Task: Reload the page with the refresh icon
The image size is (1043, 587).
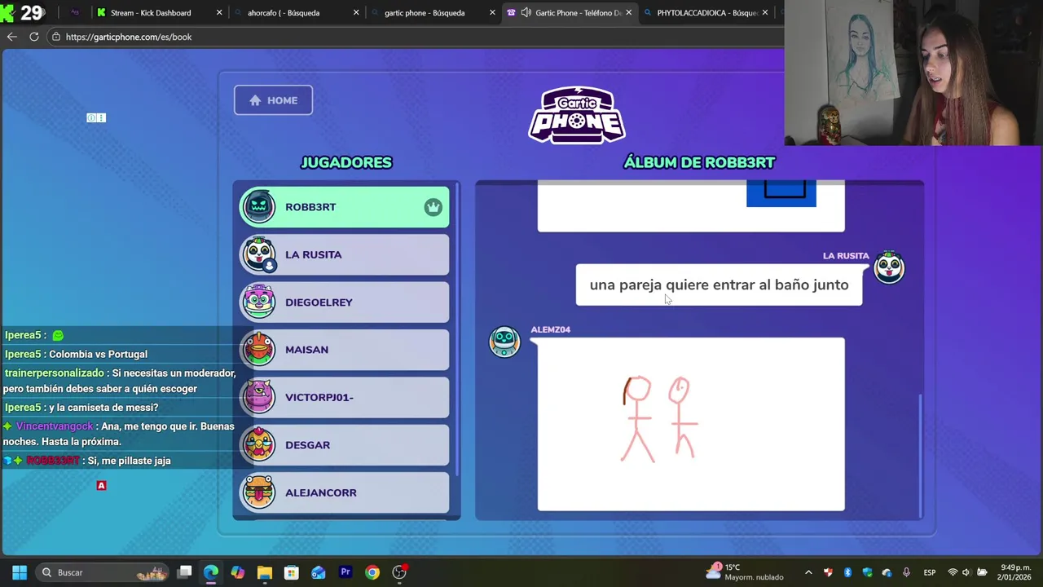Action: [34, 37]
